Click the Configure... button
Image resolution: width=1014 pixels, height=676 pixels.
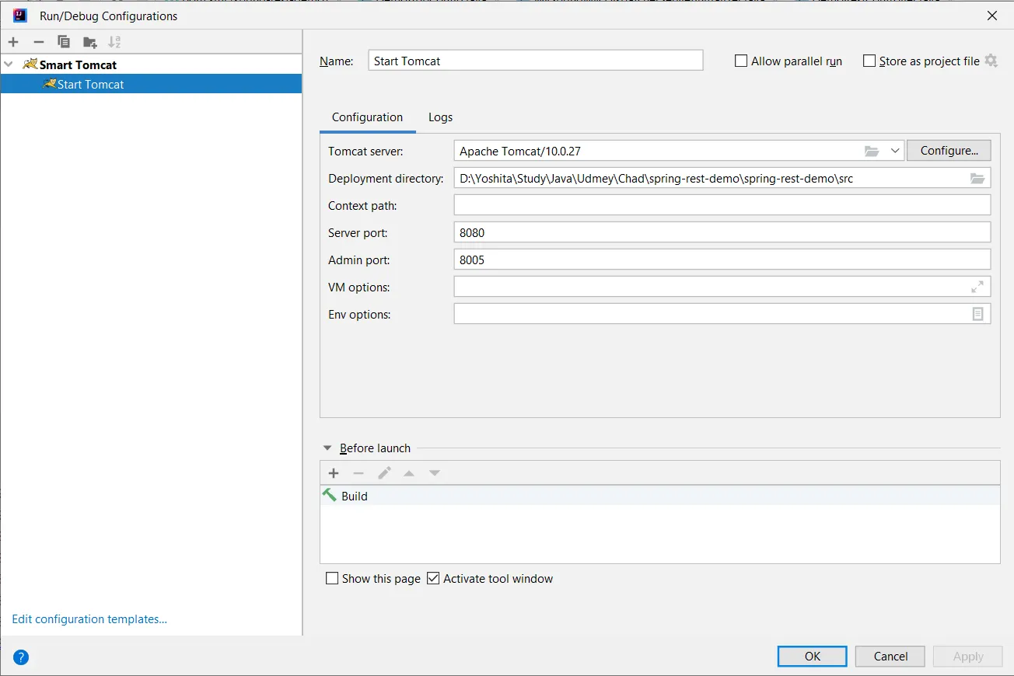949,151
